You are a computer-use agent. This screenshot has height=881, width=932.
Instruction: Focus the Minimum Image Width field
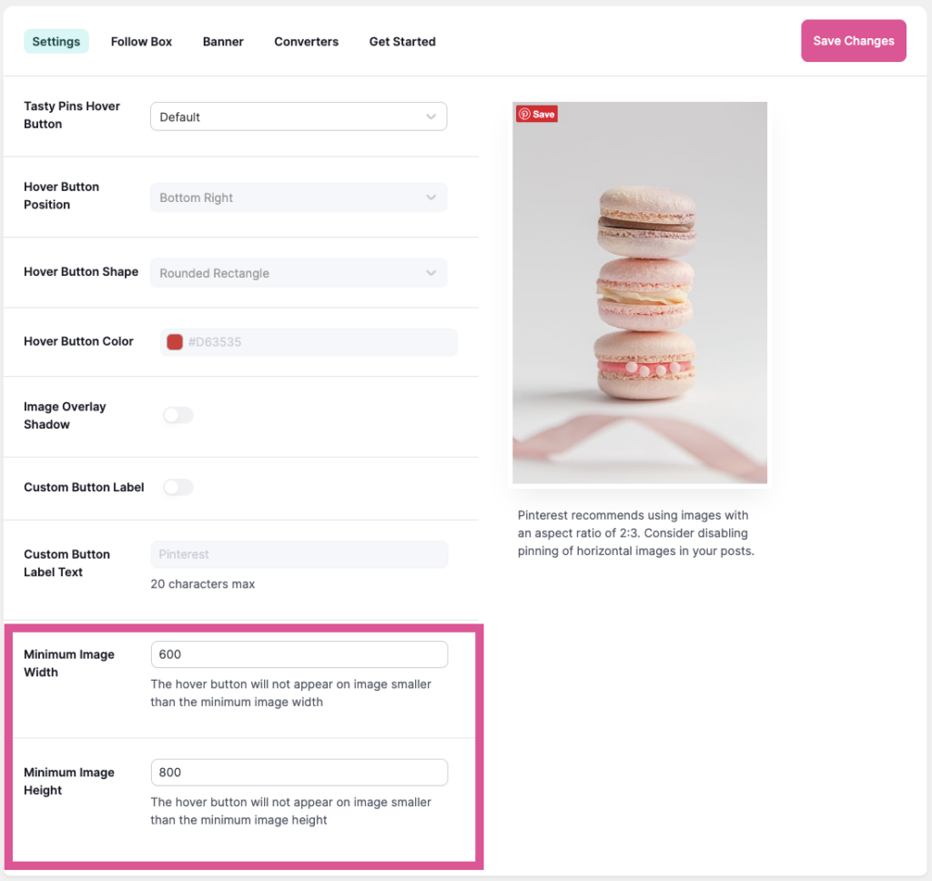point(299,654)
